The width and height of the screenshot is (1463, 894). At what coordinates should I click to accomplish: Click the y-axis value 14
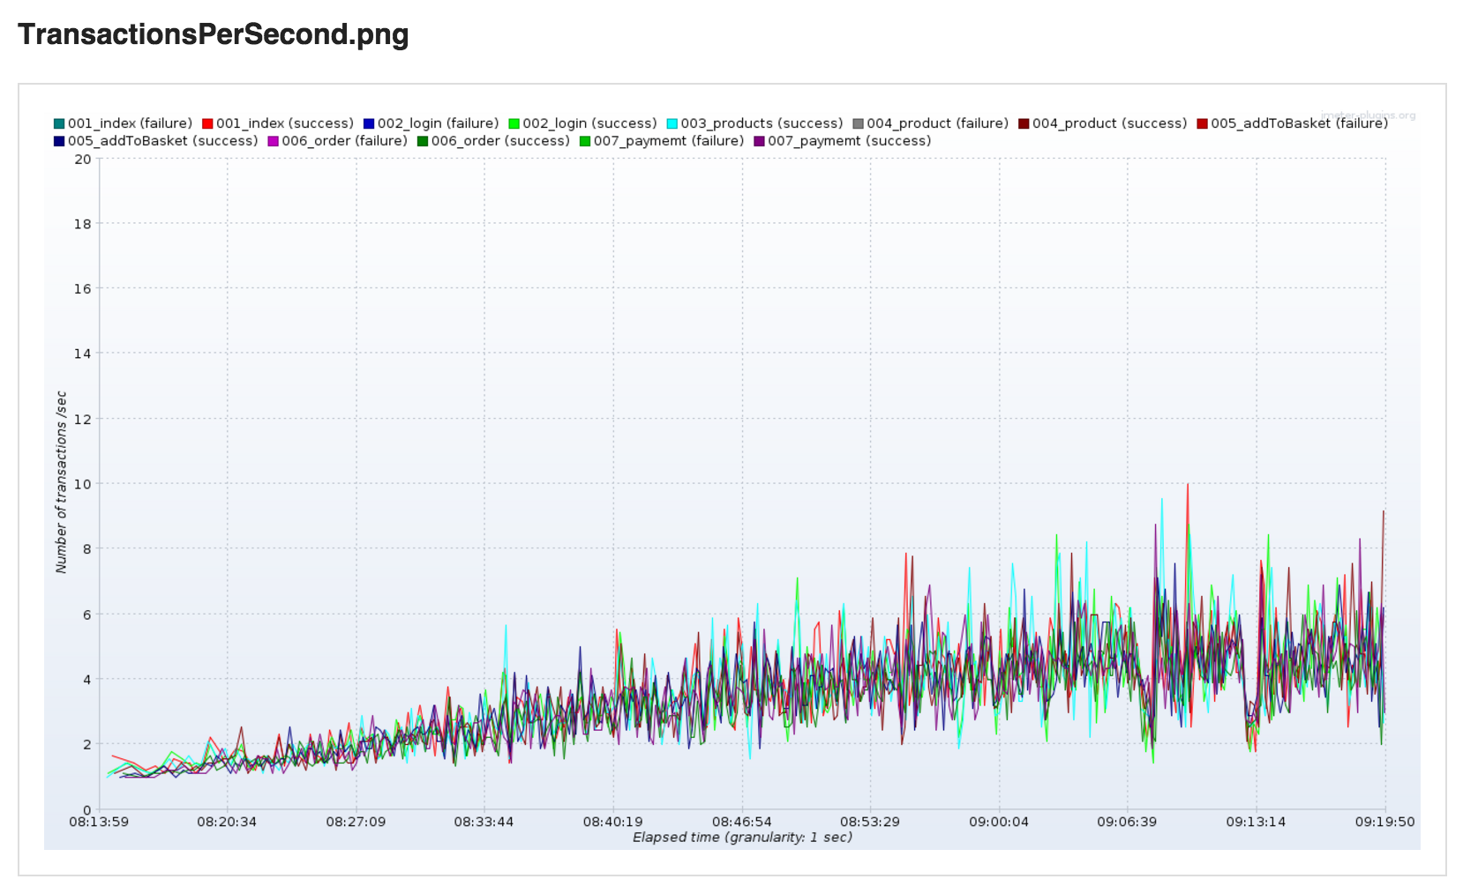coord(83,354)
